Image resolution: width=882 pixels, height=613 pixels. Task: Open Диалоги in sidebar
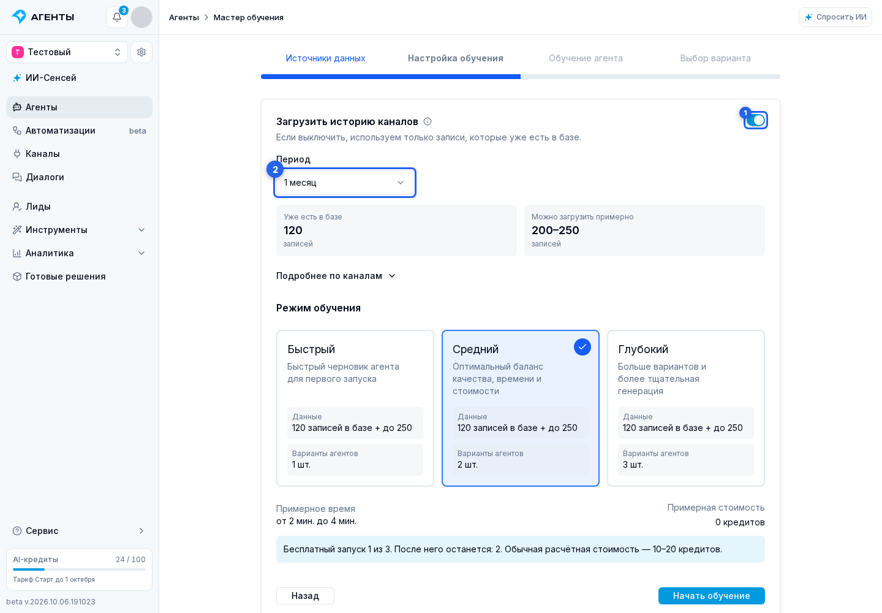point(80,177)
